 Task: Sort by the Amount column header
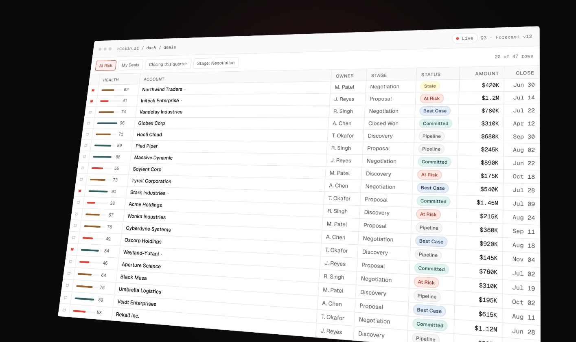point(487,74)
